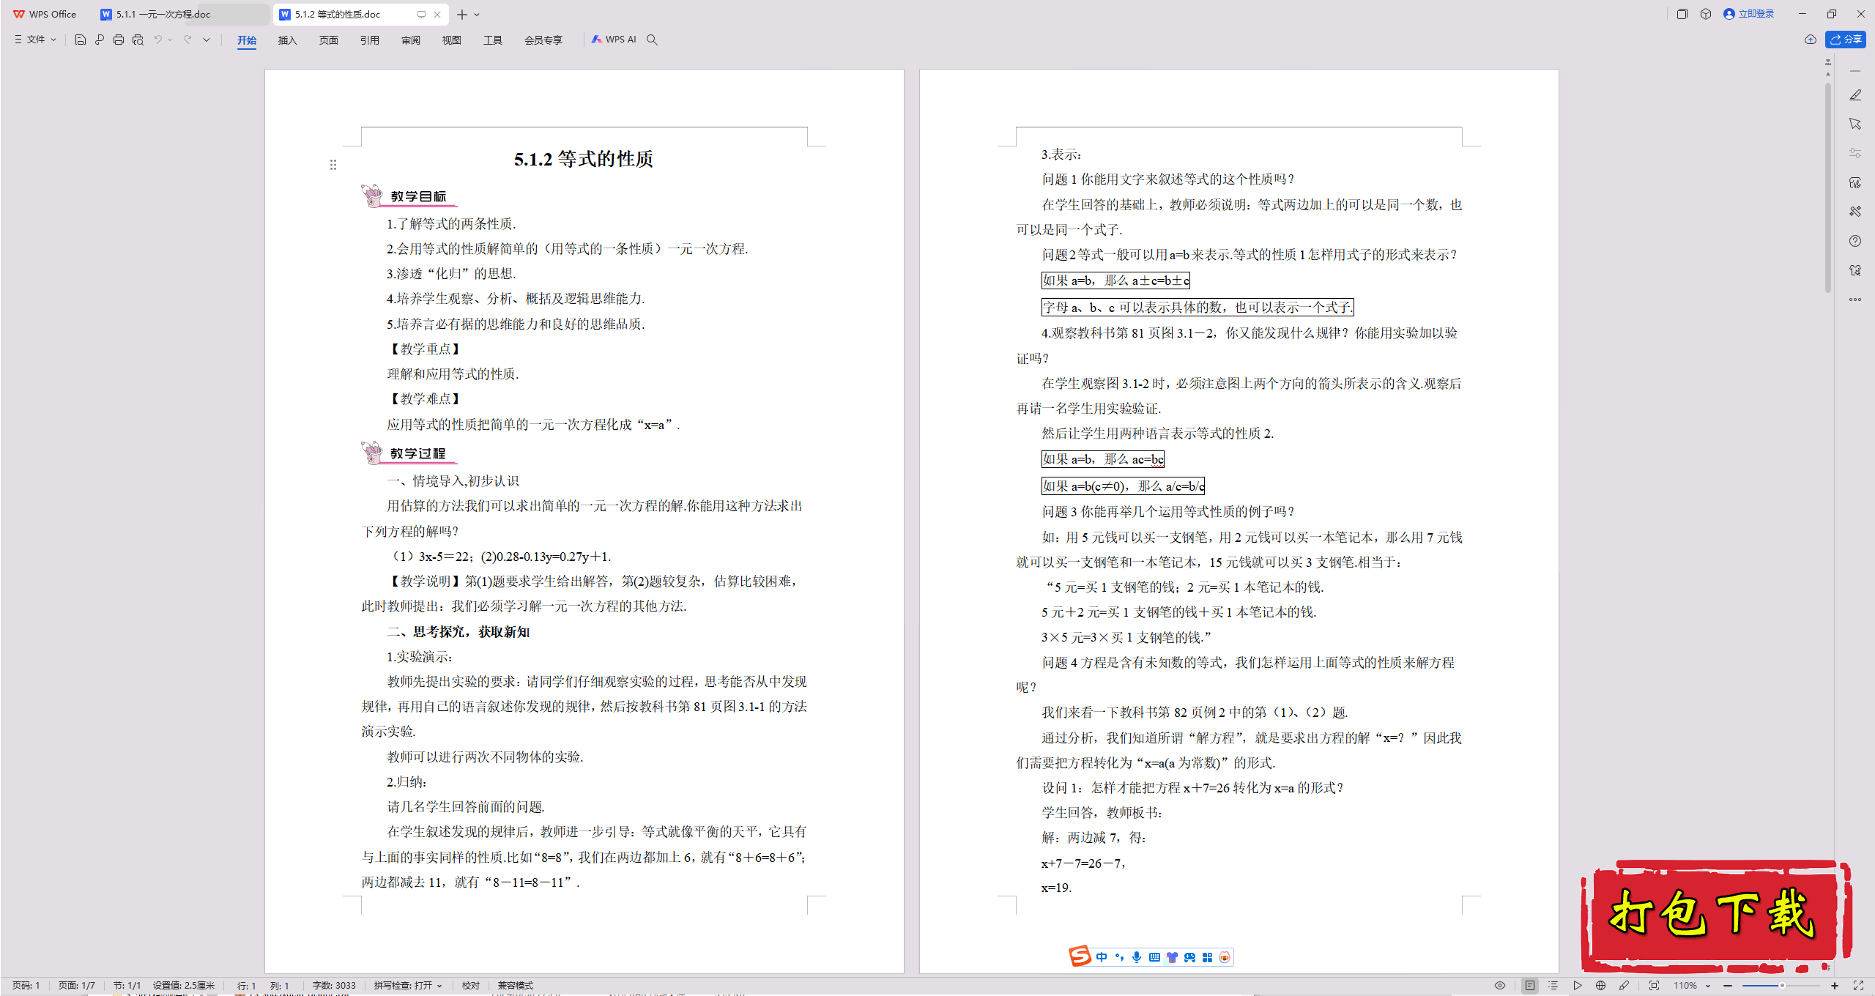Screen dimensions: 1875x996
Task: Expand quick access toolbar customization chevron
Action: [x=207, y=40]
